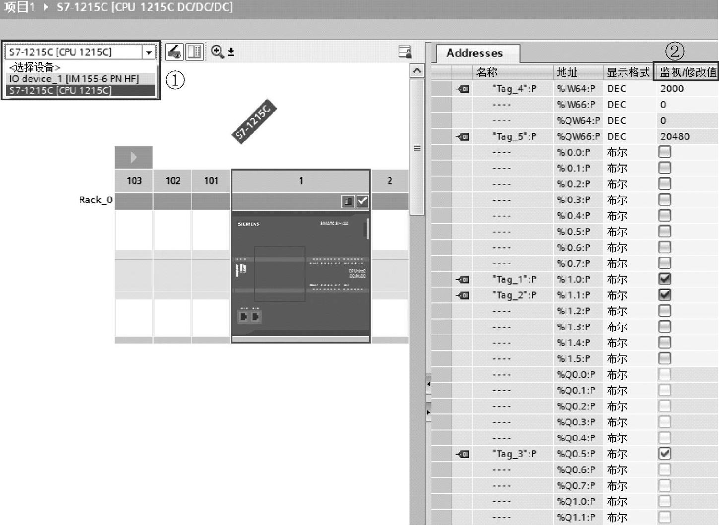Toggle the %I1.3:P checkbox
The image size is (719, 525).
[665, 327]
